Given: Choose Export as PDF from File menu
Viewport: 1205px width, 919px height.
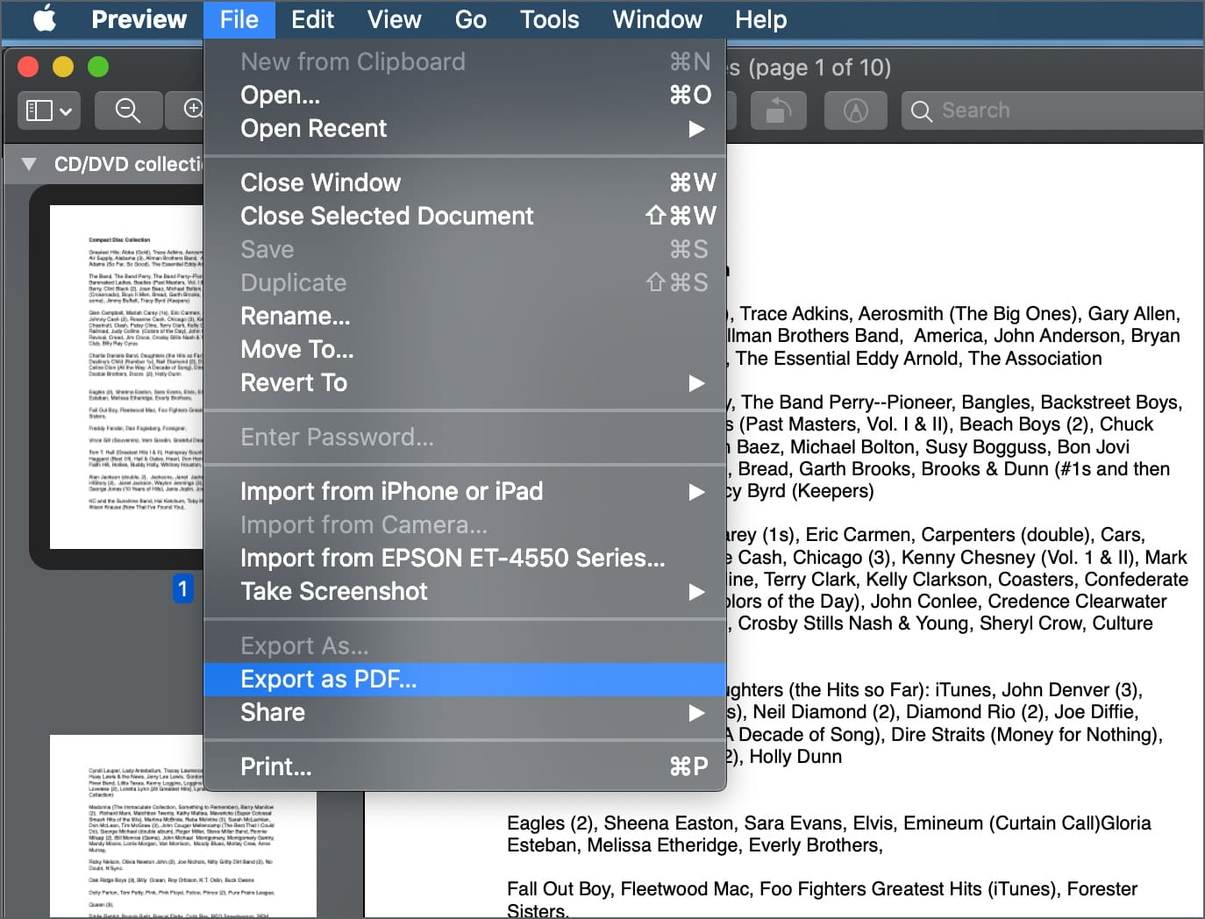Looking at the screenshot, I should [329, 679].
